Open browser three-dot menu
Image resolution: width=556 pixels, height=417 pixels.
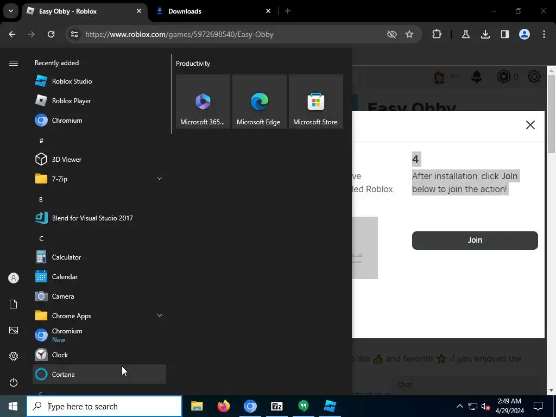(x=544, y=34)
